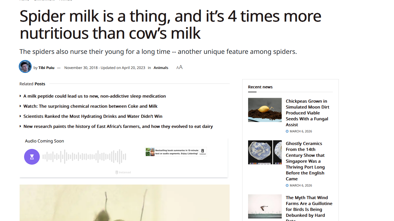Click the Instaread book summaries ad banner
Viewport: 394px width, 221px height.
click(x=176, y=152)
